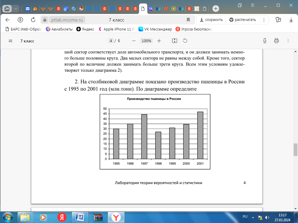The width and height of the screenshot is (298, 223).
Task: Rotate the PDF document counterclockwise
Action: coord(185,41)
